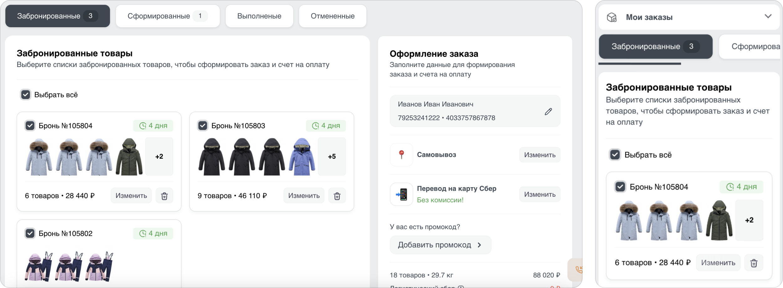Click trash icon for reservation №105803
The image size is (783, 288).
point(337,196)
